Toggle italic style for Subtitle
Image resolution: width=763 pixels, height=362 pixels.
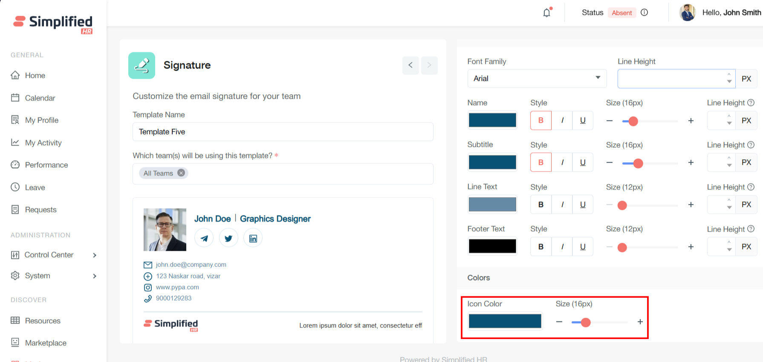pyautogui.click(x=562, y=162)
